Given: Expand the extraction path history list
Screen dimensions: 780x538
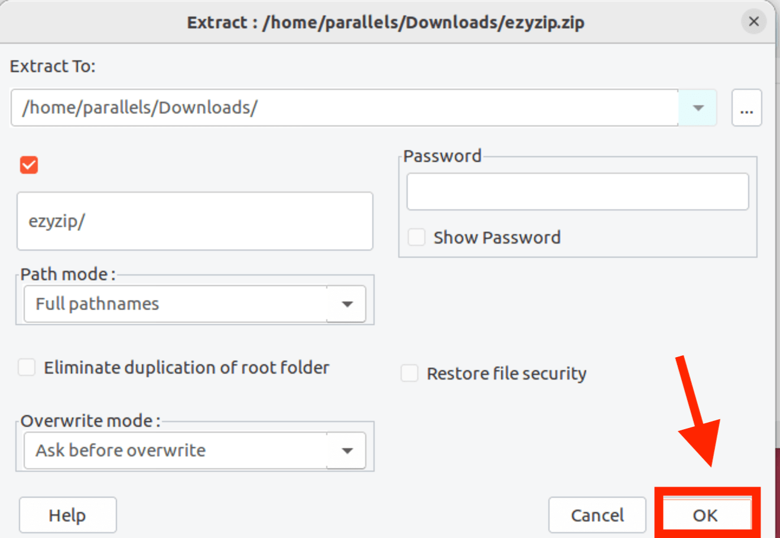Looking at the screenshot, I should [697, 108].
